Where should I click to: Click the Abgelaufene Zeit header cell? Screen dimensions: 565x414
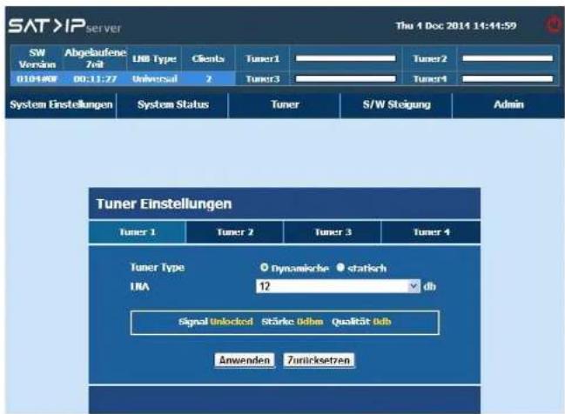click(95, 58)
